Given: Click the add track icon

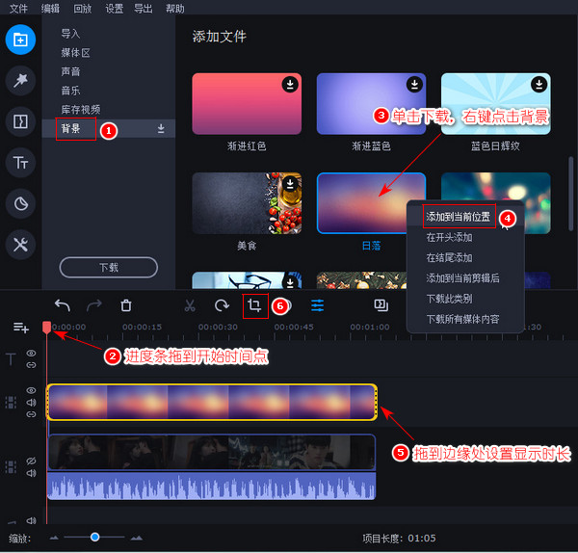Looking at the screenshot, I should pyautogui.click(x=21, y=328).
